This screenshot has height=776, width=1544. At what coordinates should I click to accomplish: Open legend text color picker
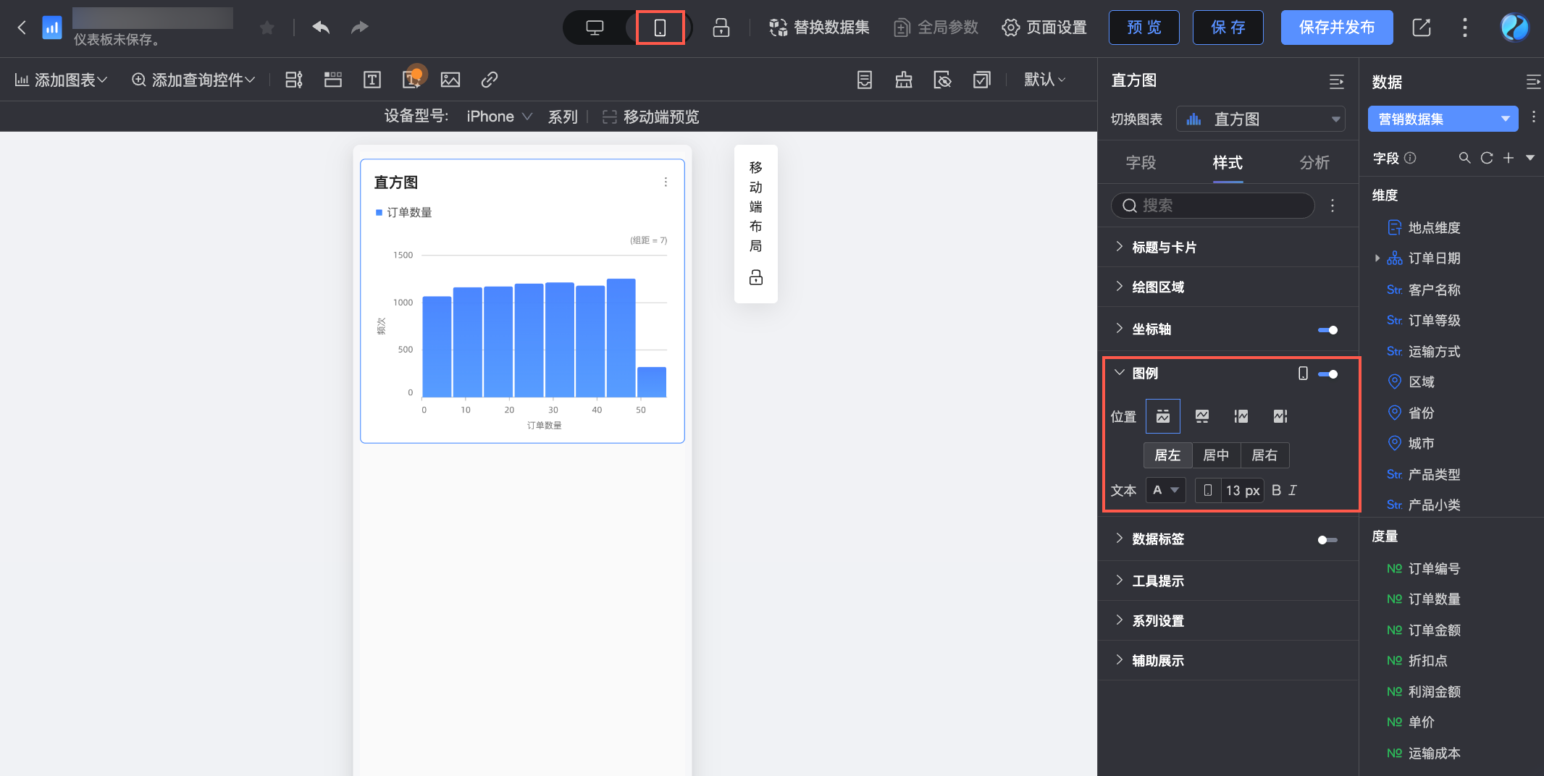click(1166, 490)
